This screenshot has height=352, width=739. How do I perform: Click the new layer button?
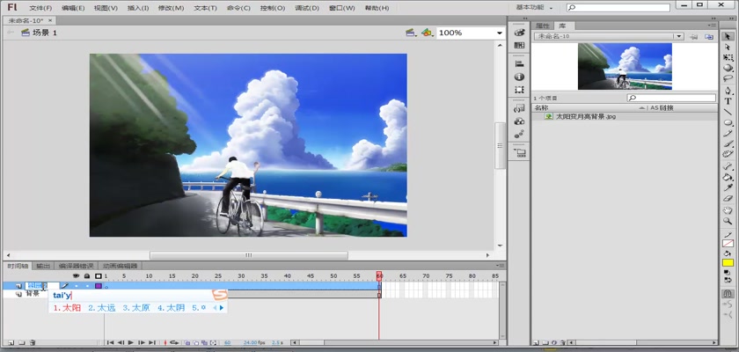(11, 342)
